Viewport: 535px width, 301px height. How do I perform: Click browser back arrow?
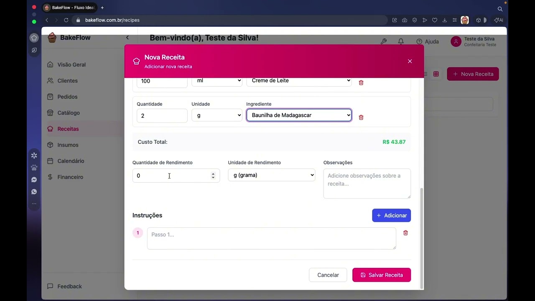click(47, 20)
